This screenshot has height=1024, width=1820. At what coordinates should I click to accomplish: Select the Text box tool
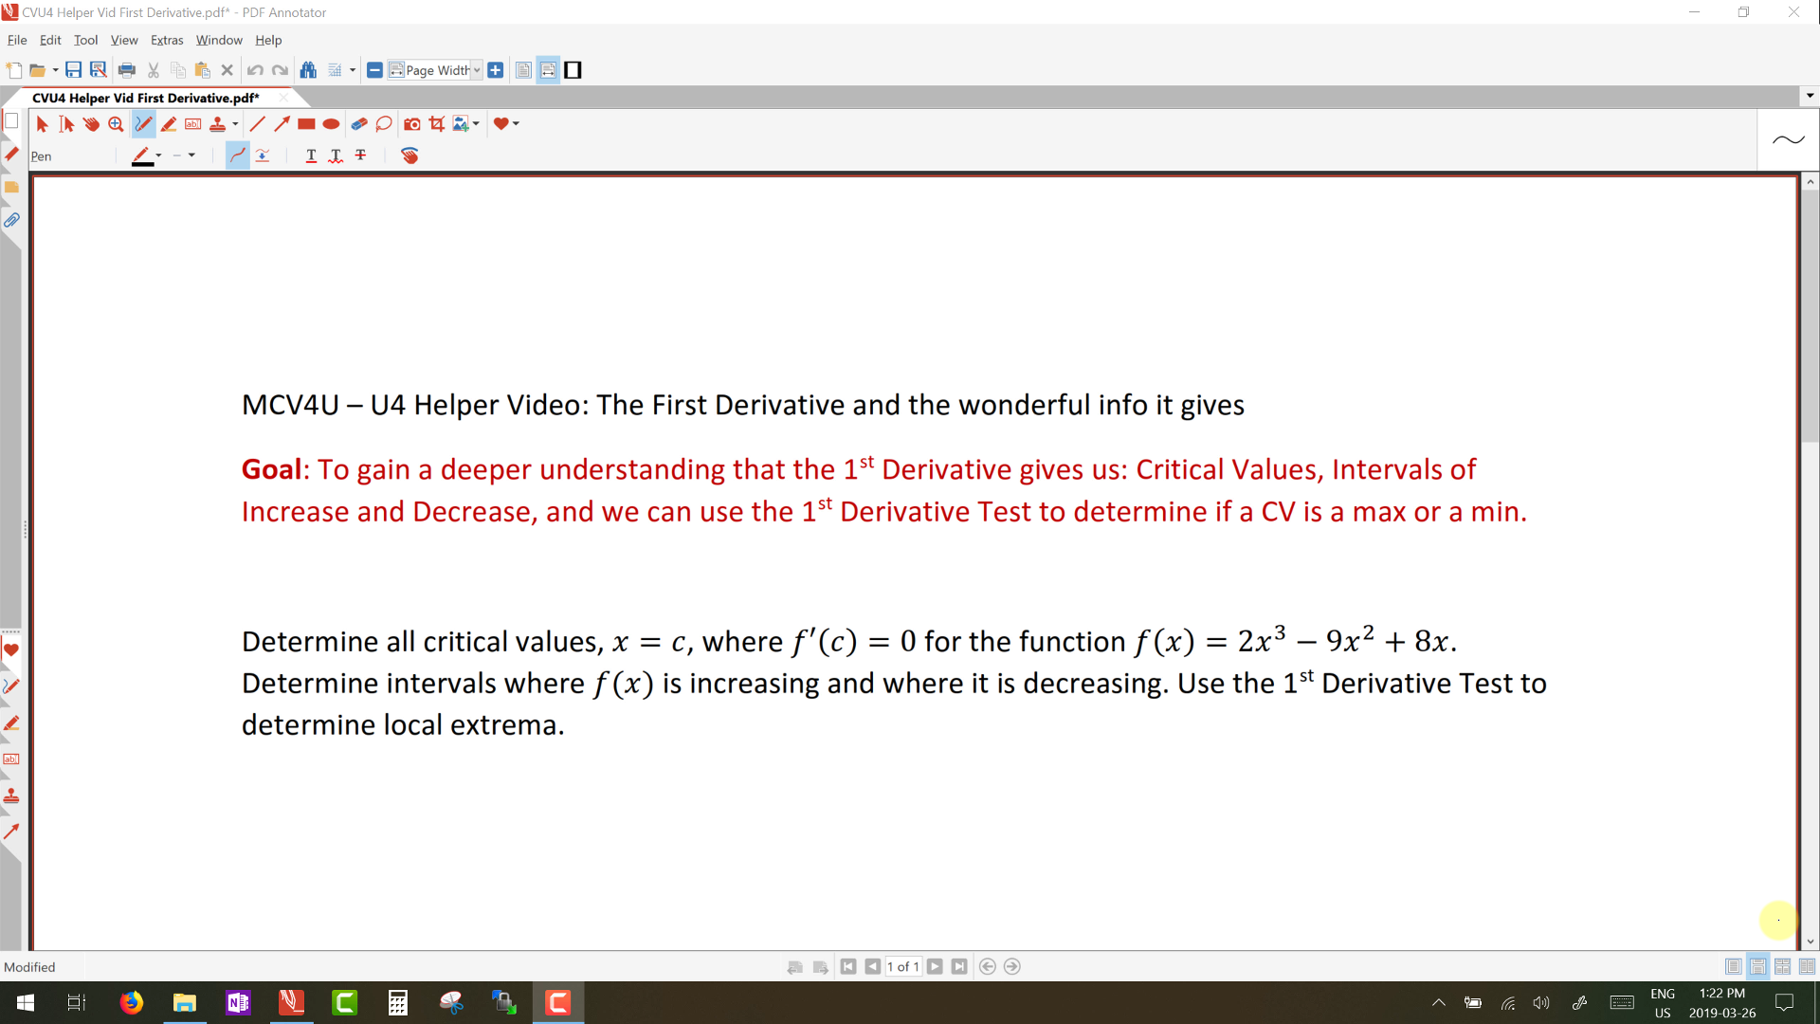(193, 124)
